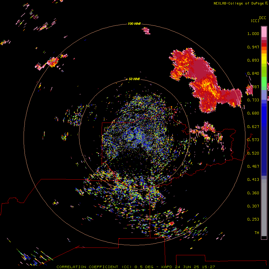Image resolution: width=269 pixels, height=269 pixels.
Task: Click the yellow band of color bar
Action: [x=264, y=59]
